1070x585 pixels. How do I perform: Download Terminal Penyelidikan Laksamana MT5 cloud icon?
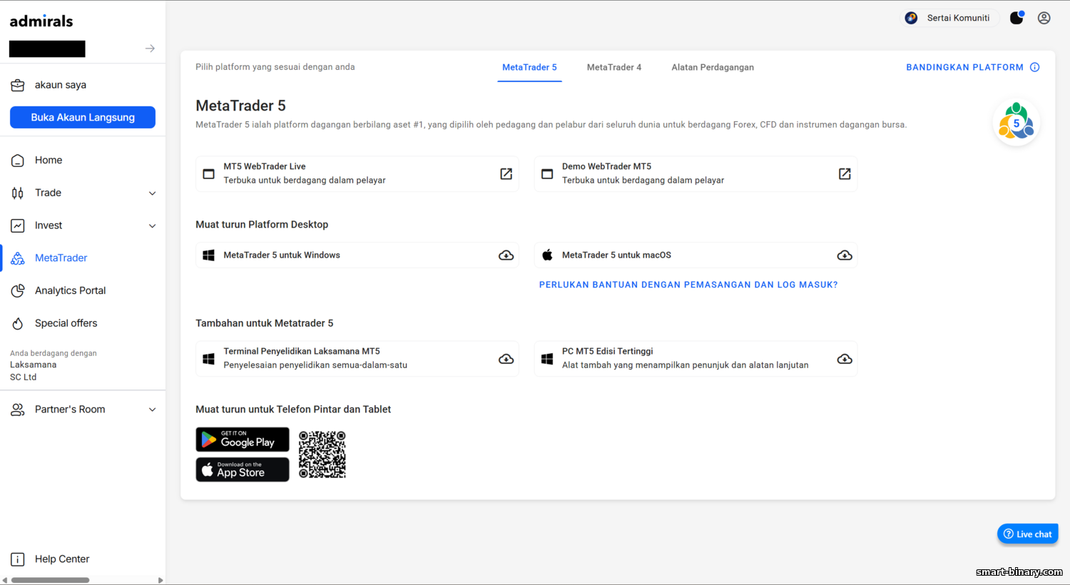[506, 359]
